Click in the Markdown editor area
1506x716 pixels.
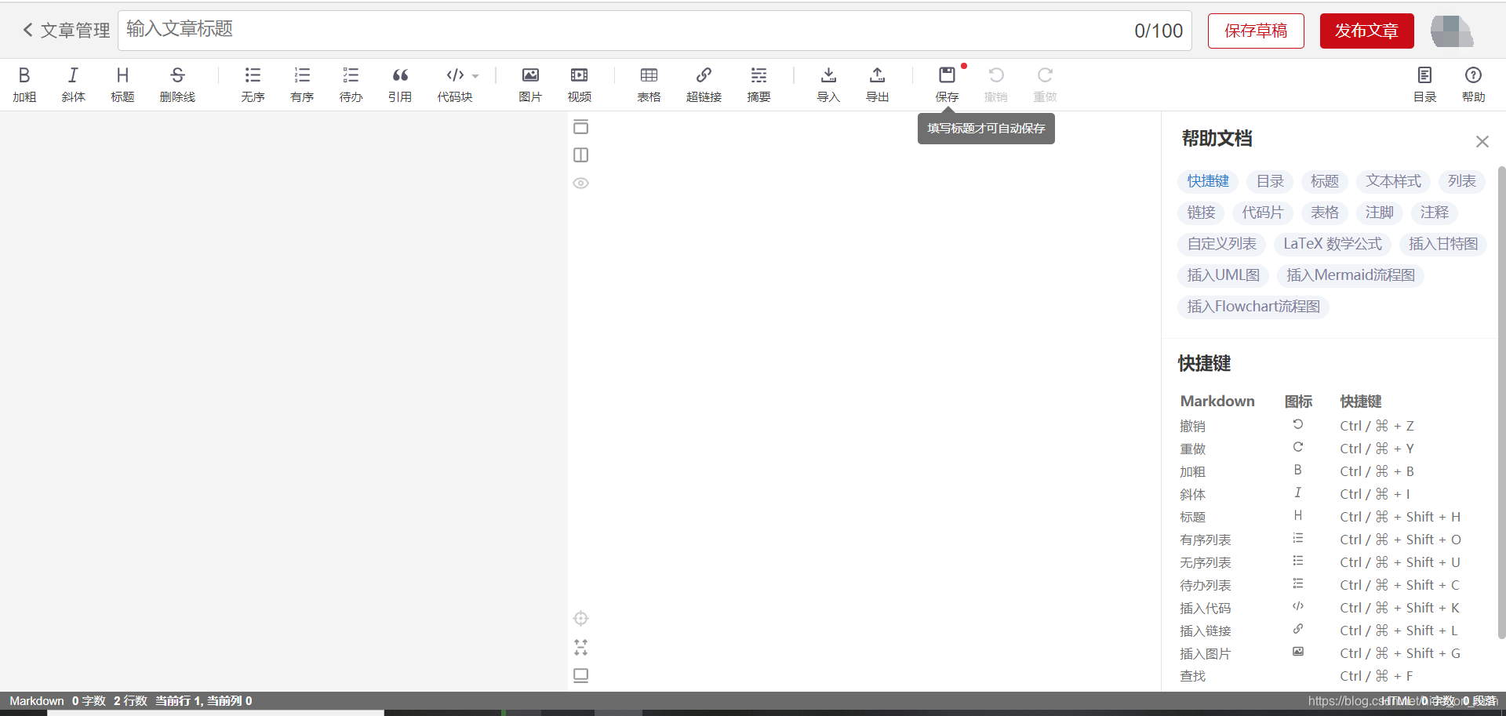tap(283, 401)
